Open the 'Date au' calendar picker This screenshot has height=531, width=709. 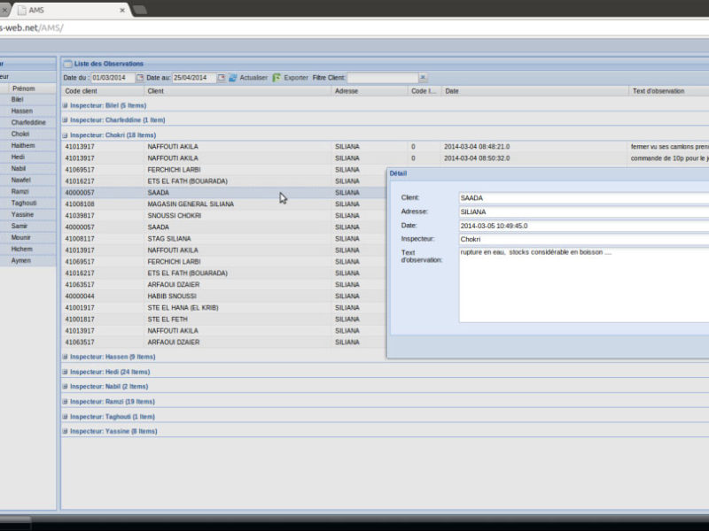[x=222, y=78]
